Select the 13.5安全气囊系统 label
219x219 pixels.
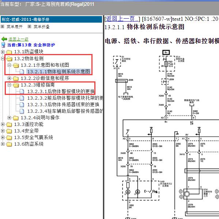(x=33, y=138)
